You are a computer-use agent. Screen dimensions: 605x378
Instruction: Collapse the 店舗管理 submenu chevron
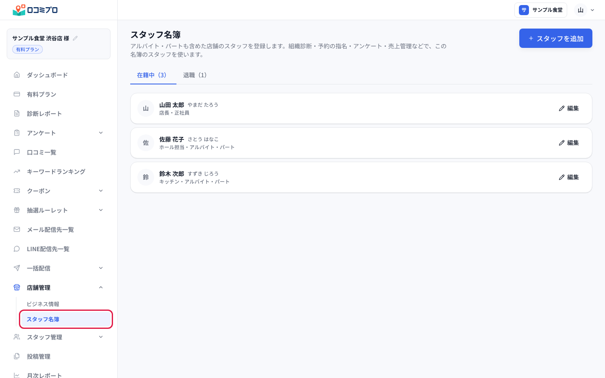[101, 287]
